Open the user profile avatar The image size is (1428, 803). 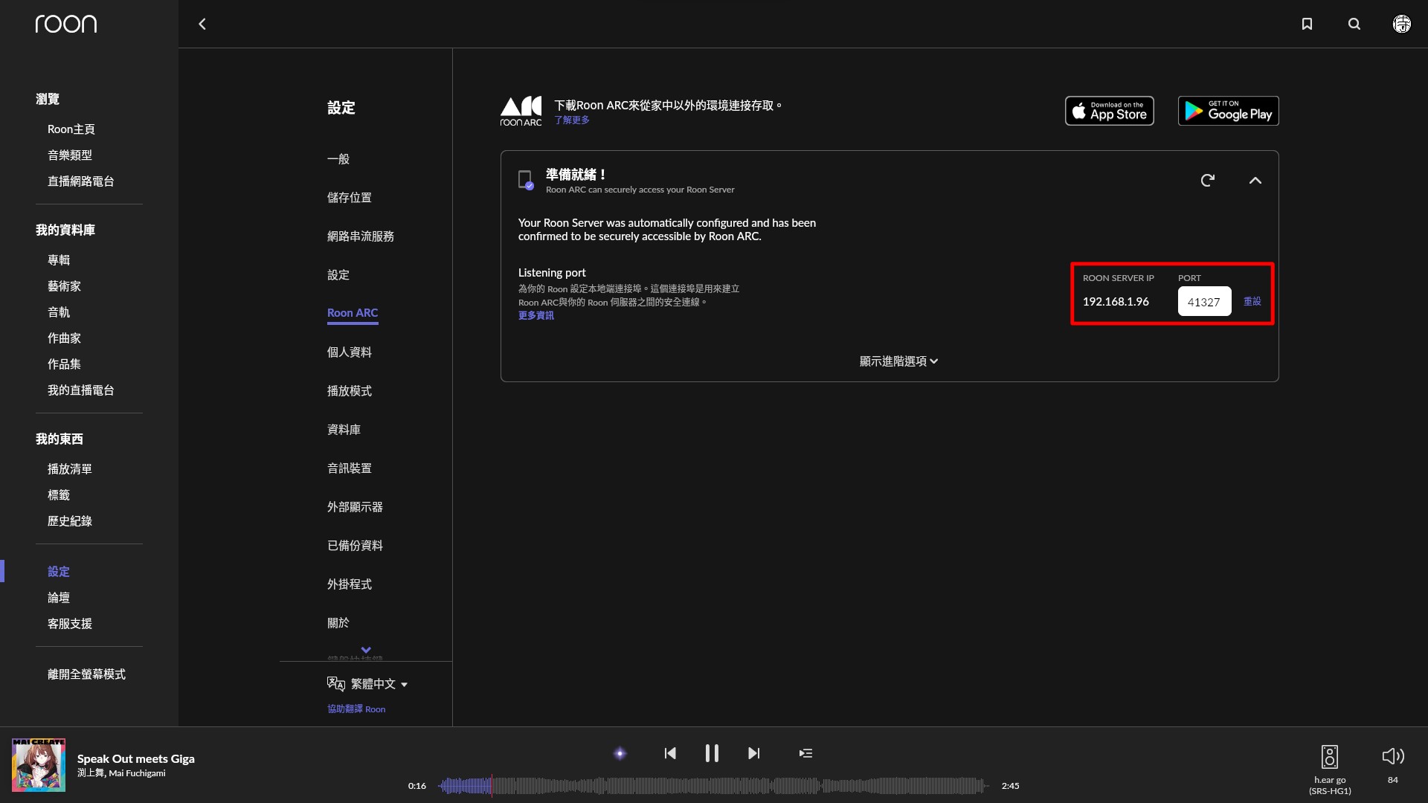click(1402, 24)
